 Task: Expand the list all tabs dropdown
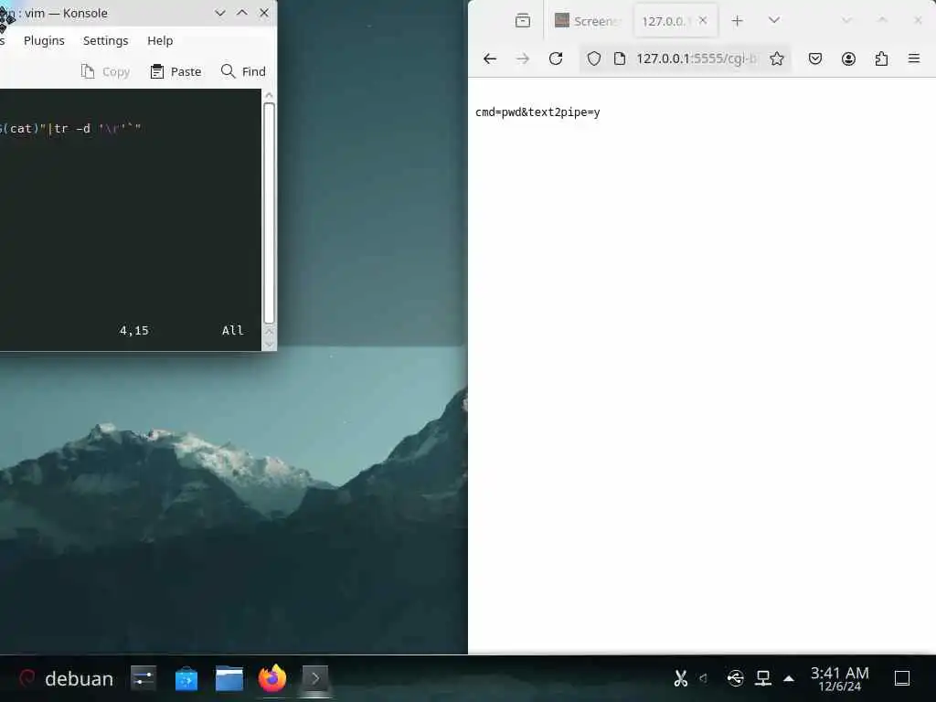[774, 20]
